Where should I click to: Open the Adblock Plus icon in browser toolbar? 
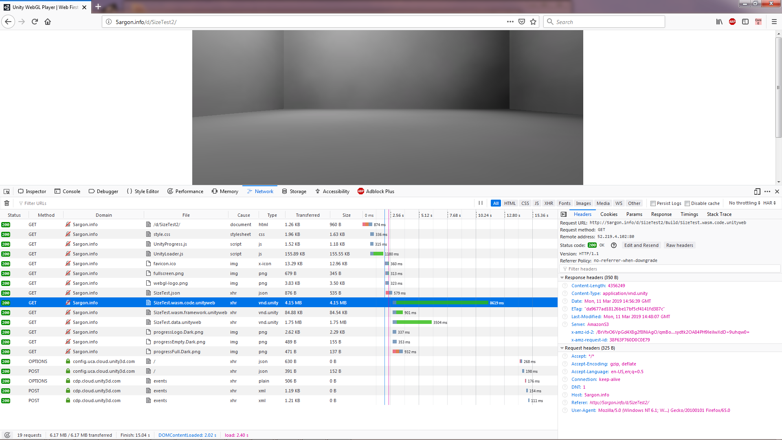point(732,22)
